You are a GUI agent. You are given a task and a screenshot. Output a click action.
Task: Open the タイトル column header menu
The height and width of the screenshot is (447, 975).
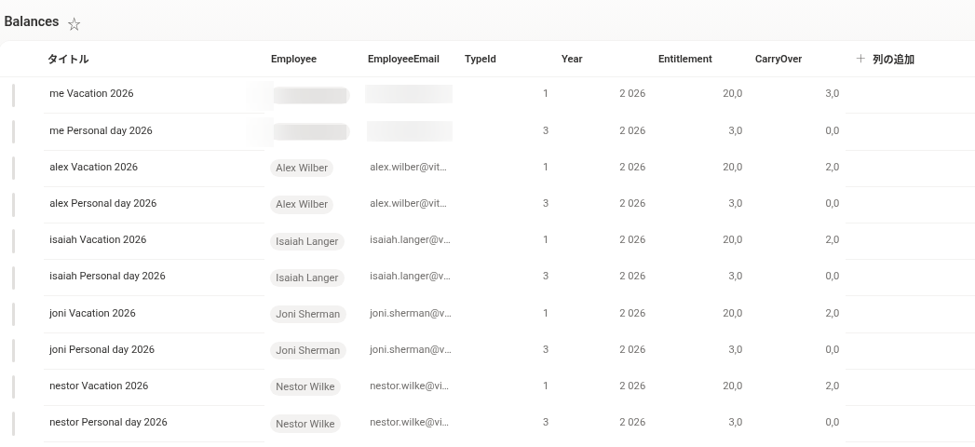68,59
